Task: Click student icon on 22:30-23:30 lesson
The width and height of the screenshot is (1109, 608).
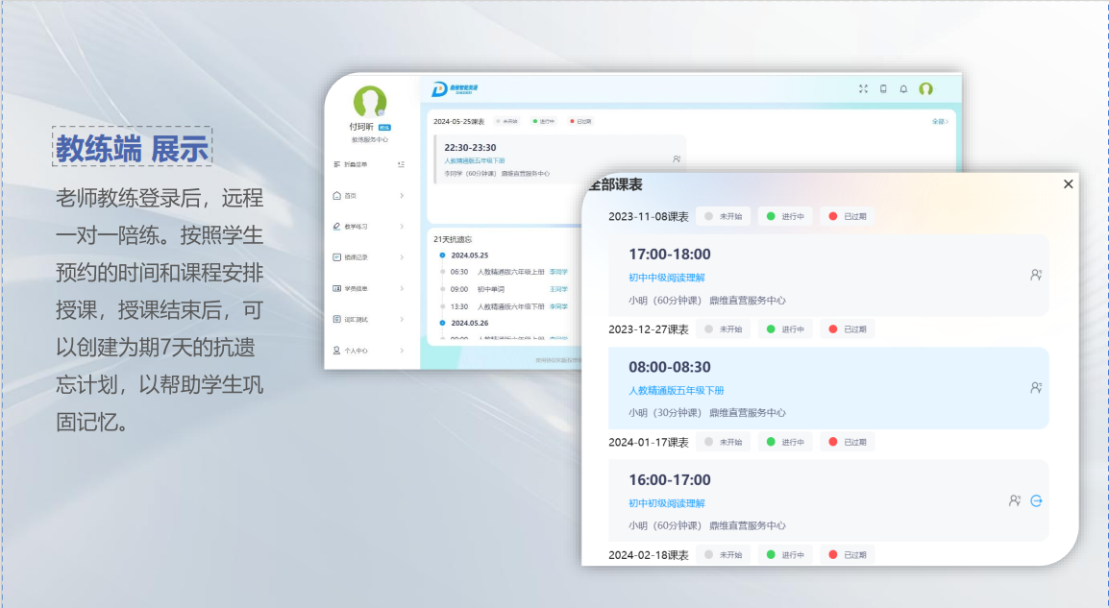Action: coord(677,159)
